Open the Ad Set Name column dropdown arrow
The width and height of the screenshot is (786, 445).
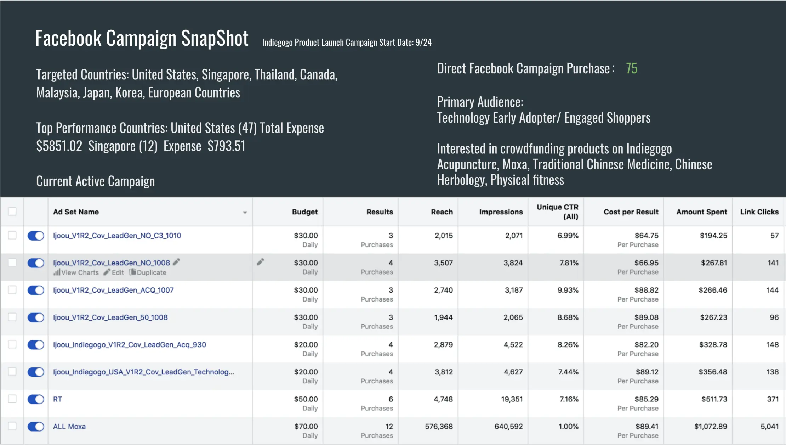[x=245, y=212]
